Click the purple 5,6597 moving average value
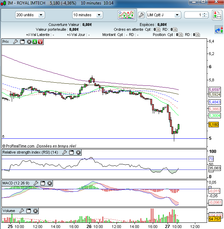 [x=215, y=90]
